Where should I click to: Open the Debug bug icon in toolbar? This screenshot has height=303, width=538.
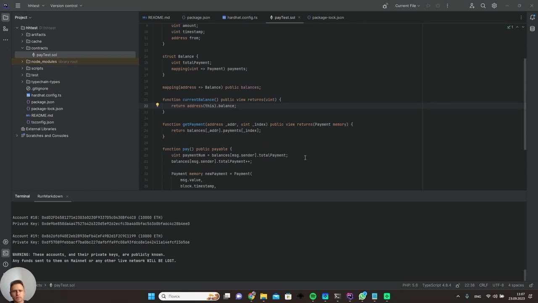385,6
